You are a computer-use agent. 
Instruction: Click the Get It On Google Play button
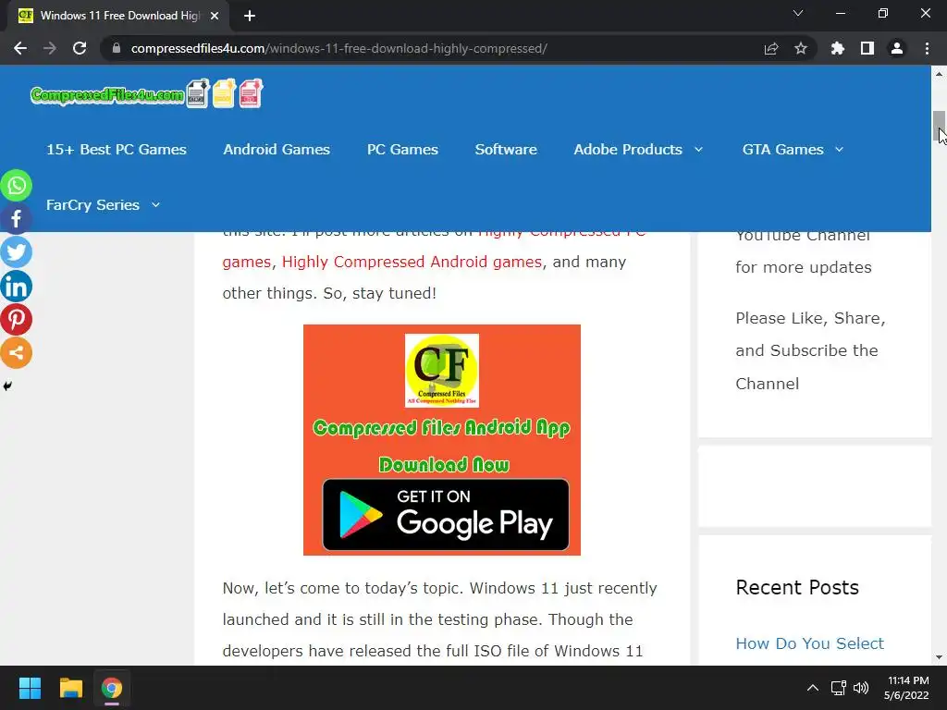(446, 515)
